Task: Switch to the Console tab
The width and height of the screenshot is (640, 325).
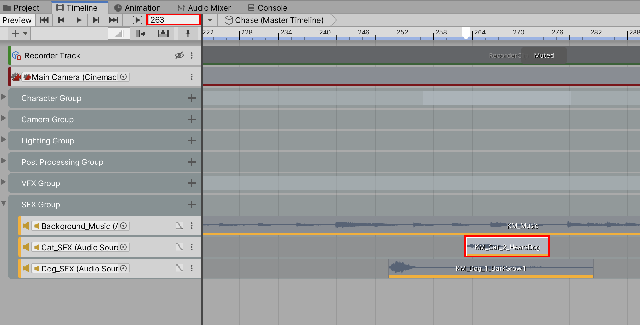Action: pos(267,8)
